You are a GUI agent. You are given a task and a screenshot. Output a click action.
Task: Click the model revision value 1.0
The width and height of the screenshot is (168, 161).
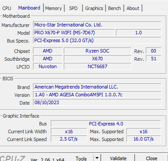pos(138,33)
